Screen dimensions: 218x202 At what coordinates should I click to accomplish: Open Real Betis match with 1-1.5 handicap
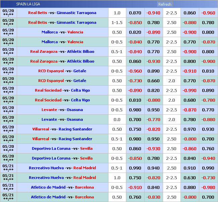[62, 23]
